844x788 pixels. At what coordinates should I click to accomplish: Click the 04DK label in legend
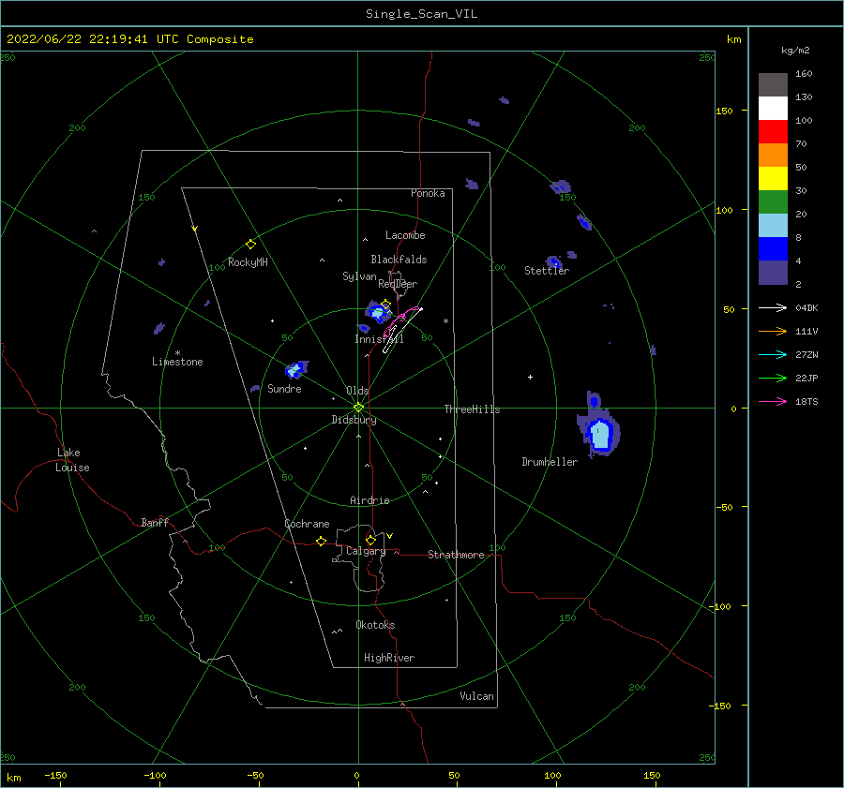[806, 308]
